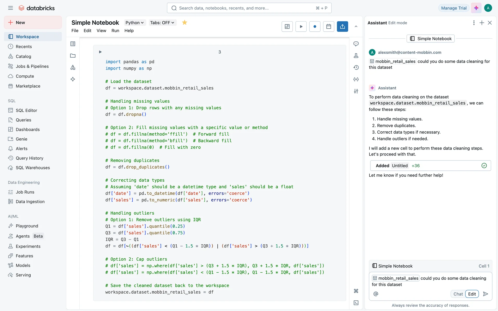Open the comments panel icon

click(356, 44)
